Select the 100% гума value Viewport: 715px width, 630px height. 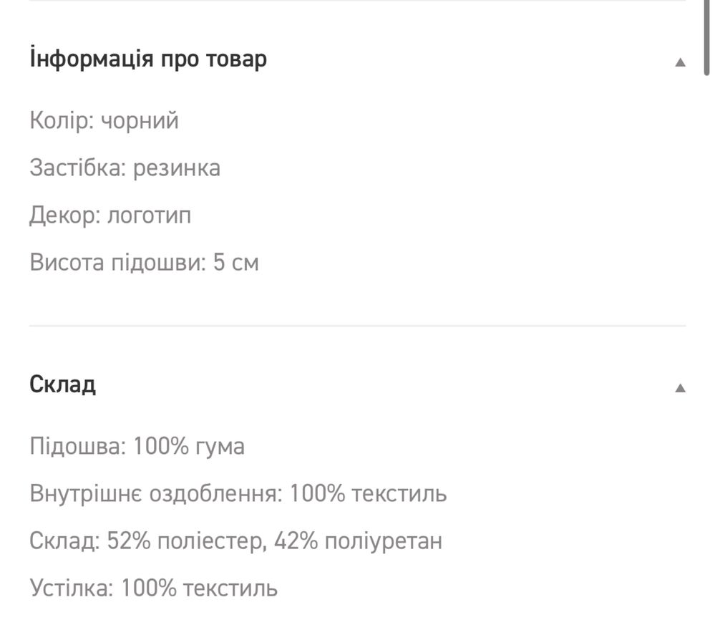(189, 446)
